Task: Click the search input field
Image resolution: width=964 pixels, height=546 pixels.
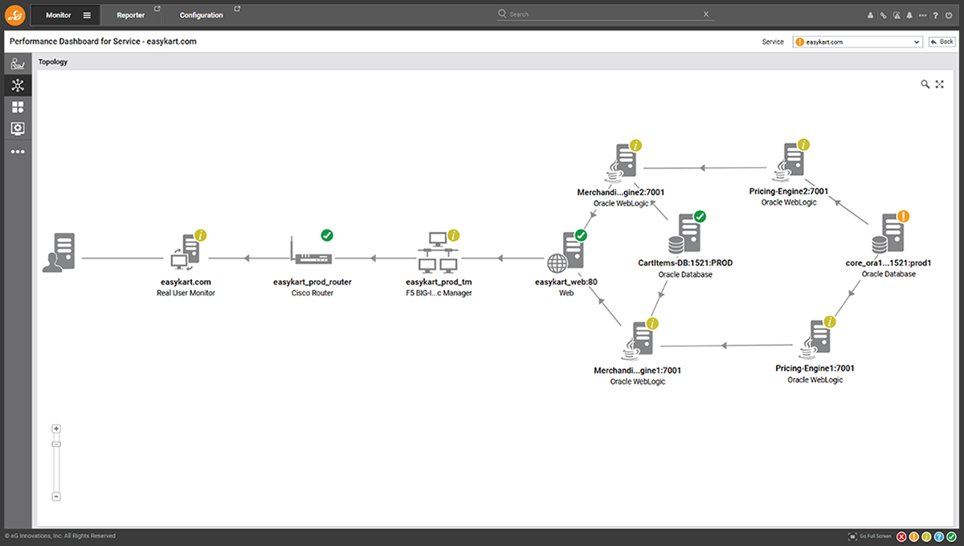Action: coord(607,14)
